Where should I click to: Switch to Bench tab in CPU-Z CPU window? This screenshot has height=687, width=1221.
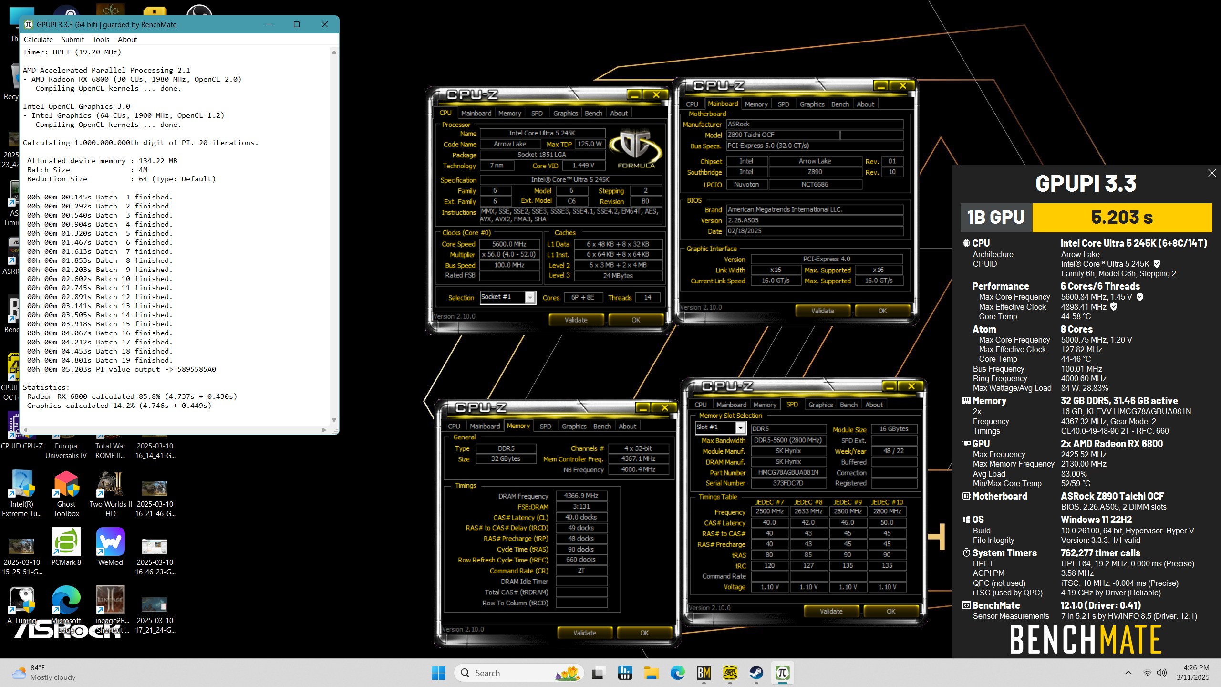click(593, 113)
